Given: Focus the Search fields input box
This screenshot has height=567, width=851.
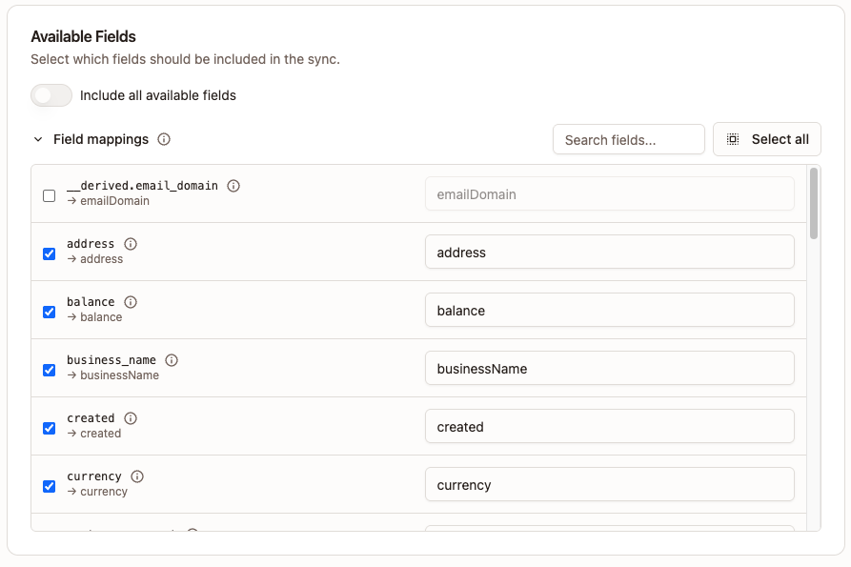Looking at the screenshot, I should click(628, 139).
